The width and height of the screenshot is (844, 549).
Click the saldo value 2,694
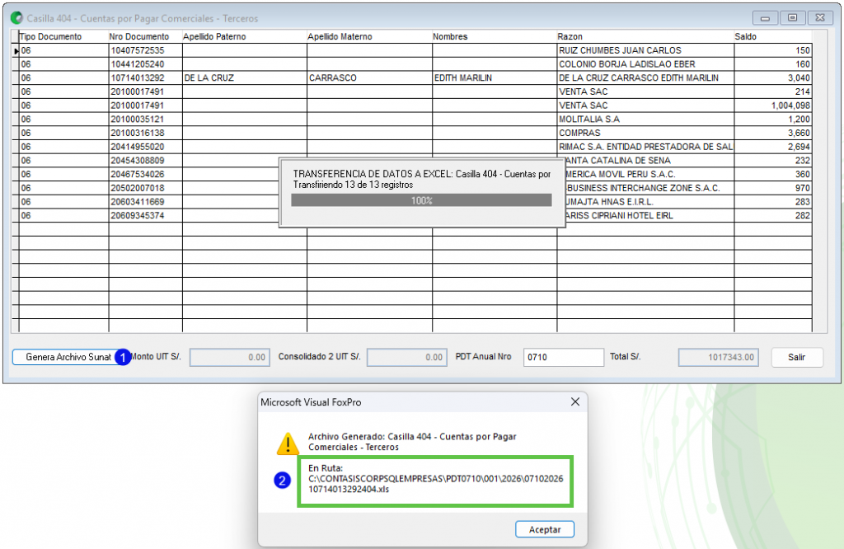click(773, 147)
